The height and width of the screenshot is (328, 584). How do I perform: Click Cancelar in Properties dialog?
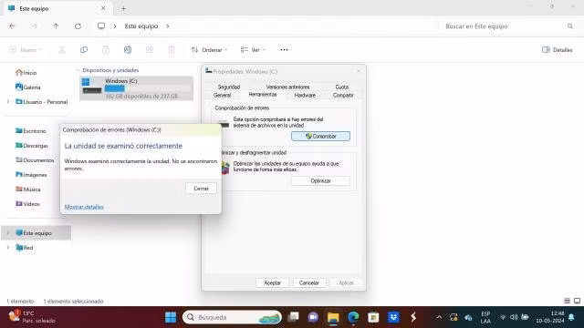[x=308, y=282]
